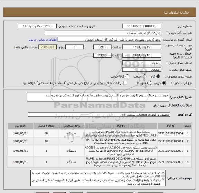This screenshot has width=199, height=193.
Task: Click the goods group field
Action: coord(99,115)
